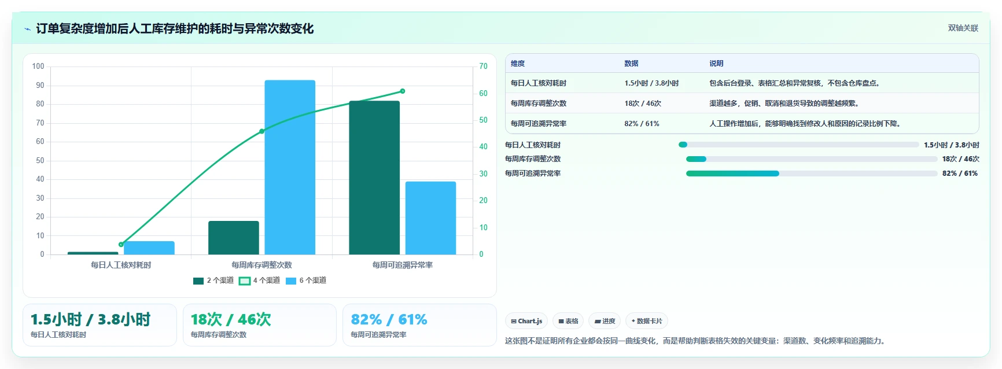Click the 说明 table column header
The height and width of the screenshot is (369, 1002).
tap(716, 64)
